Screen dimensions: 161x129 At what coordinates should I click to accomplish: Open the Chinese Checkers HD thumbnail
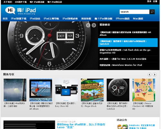tap(144, 90)
